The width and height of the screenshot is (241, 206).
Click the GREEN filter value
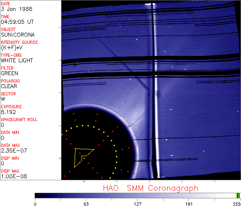point(9,73)
